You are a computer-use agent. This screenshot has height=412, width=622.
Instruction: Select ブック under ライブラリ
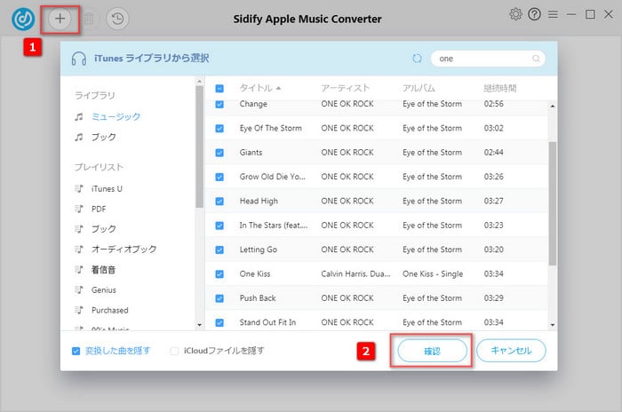point(104,138)
